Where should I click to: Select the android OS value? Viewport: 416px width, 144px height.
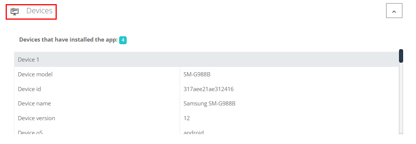pos(194,132)
